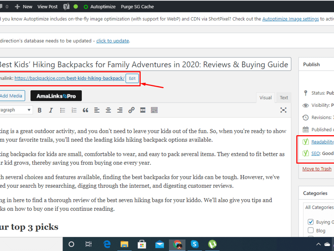Viewport: 334px width, 251px height.
Task: Click the Visibility eye icon
Action: [306, 105]
